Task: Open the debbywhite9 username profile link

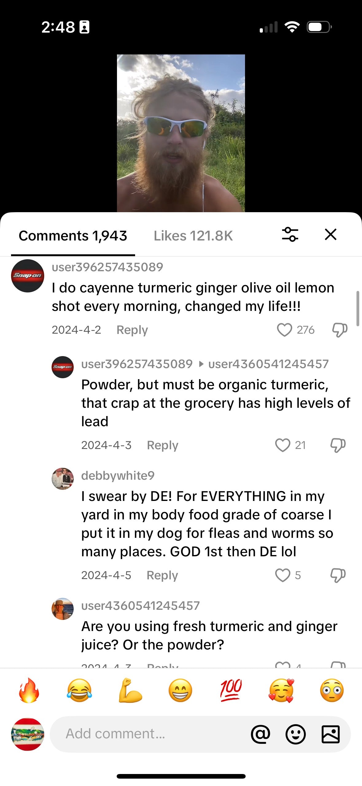Action: (x=118, y=476)
